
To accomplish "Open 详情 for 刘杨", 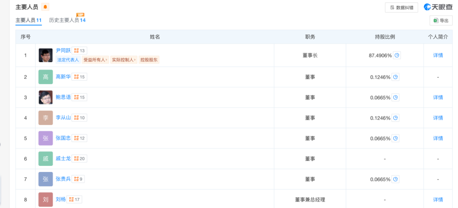I will [438, 199].
